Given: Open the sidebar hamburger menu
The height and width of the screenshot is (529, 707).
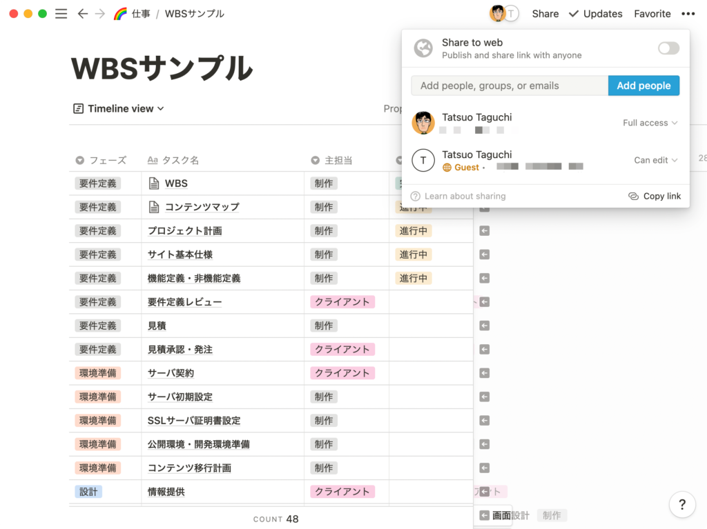Looking at the screenshot, I should 61,14.
